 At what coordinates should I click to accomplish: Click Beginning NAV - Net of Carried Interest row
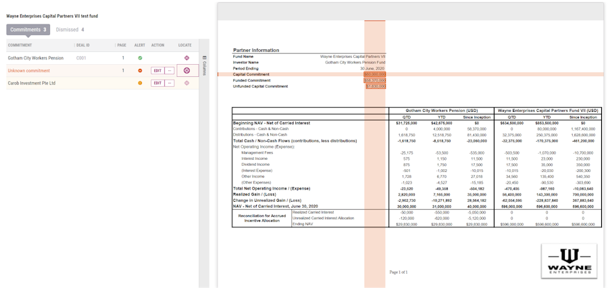click(x=272, y=123)
